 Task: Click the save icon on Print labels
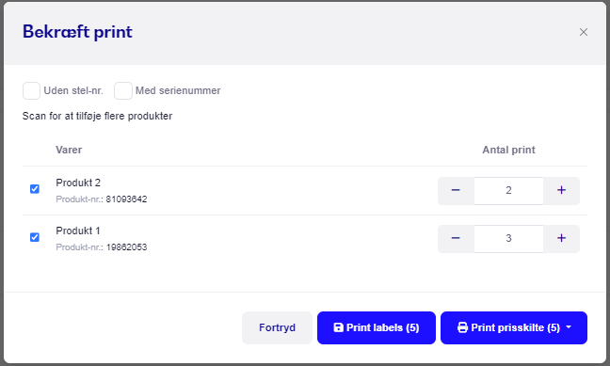click(339, 327)
